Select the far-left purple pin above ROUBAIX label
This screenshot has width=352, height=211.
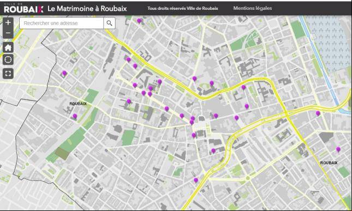(x=64, y=73)
